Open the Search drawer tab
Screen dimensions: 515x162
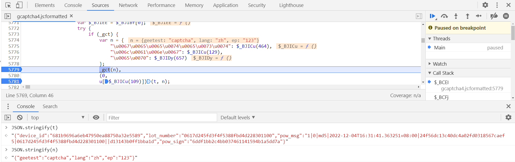pos(50,106)
